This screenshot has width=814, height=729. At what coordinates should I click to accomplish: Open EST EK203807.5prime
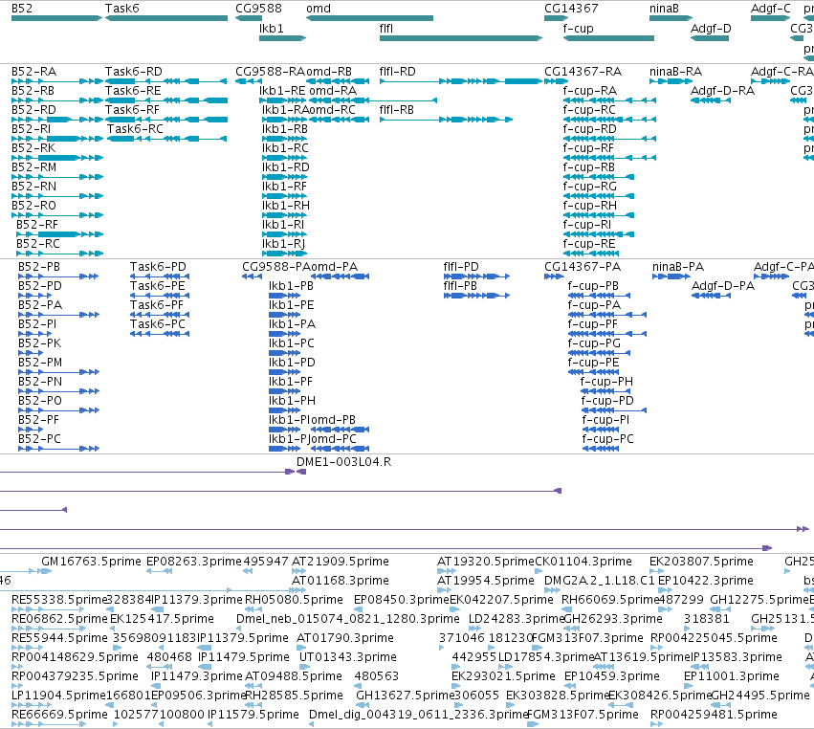tap(701, 562)
